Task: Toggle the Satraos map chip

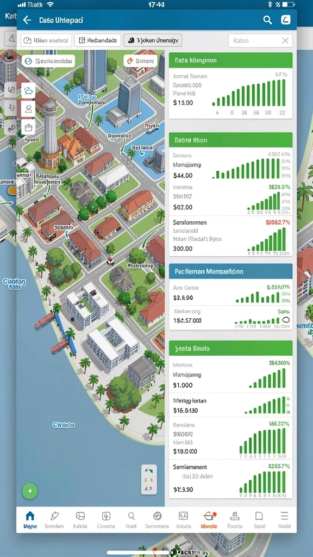Action: click(x=140, y=61)
